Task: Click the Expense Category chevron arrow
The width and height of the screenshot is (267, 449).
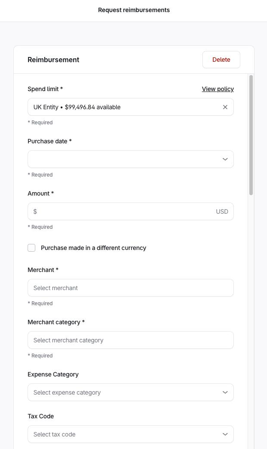Action: tap(225, 392)
